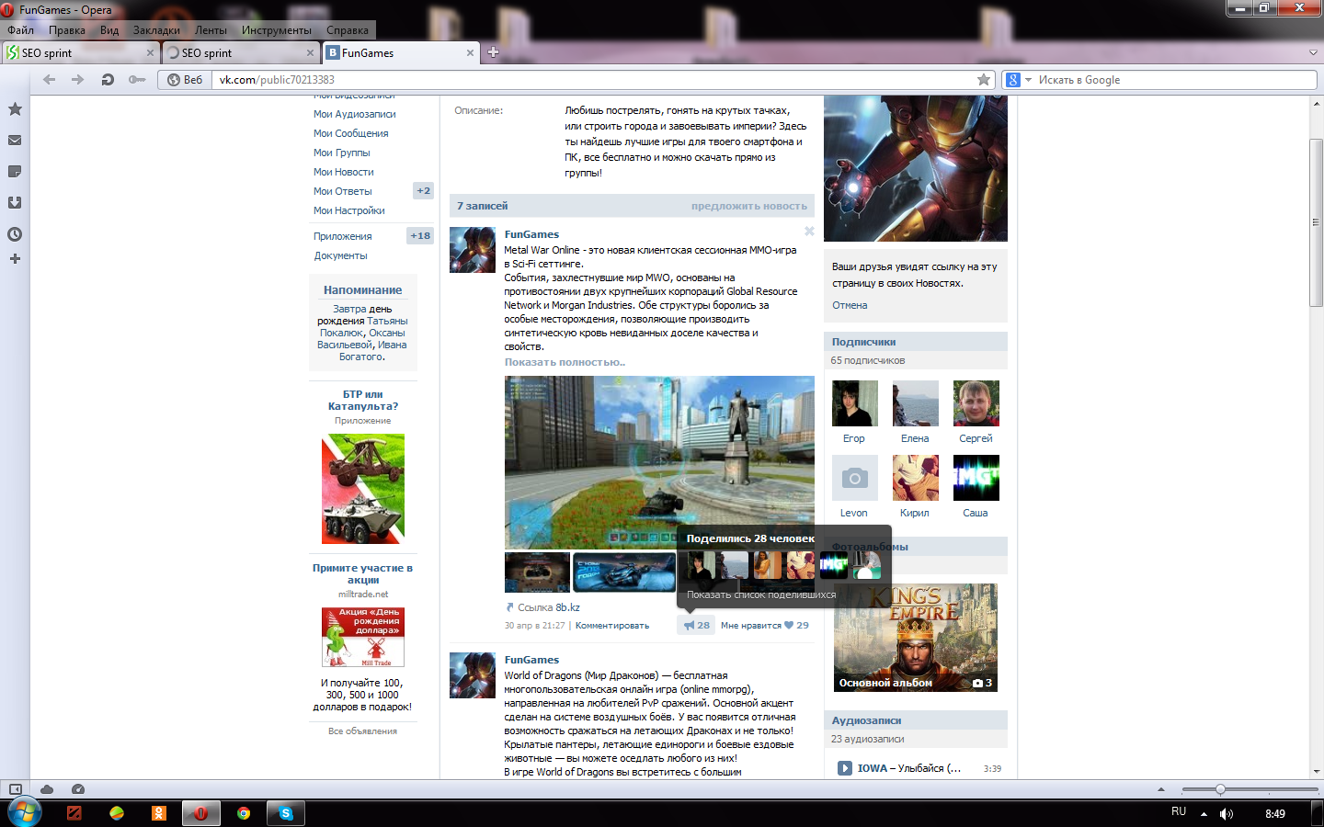The width and height of the screenshot is (1324, 827).
Task: Open the Правка menu
Action: tap(67, 30)
